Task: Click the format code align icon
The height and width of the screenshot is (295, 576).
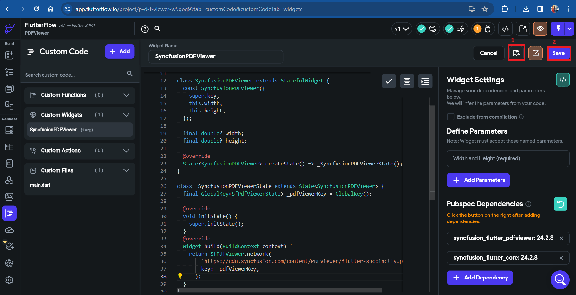Action: pos(407,81)
